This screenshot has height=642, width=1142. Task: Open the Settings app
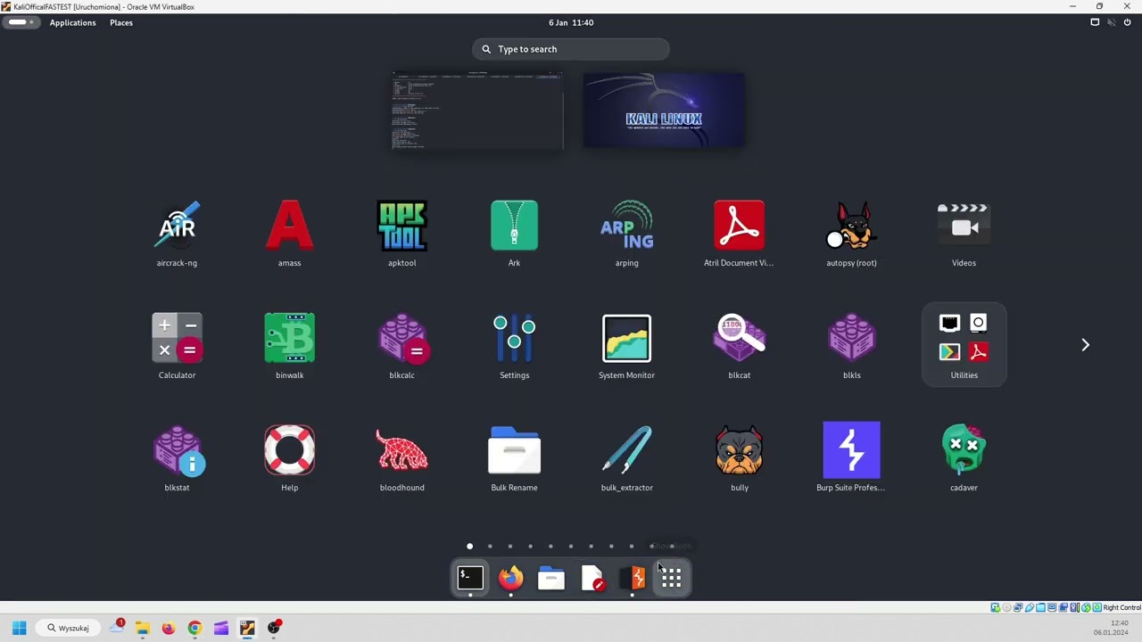tap(514, 346)
